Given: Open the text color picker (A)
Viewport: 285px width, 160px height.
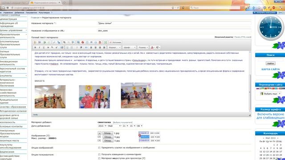Looking at the screenshot, I should [x=152, y=48].
